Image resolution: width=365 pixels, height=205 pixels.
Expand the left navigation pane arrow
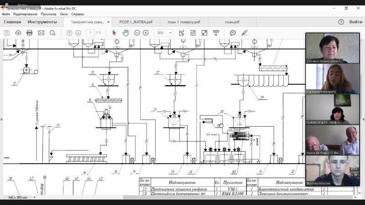pyautogui.click(x=2, y=119)
